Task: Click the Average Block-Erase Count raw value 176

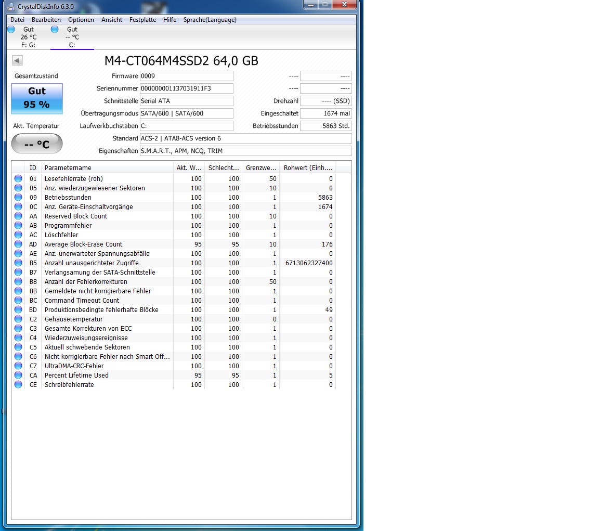Action: coord(327,244)
